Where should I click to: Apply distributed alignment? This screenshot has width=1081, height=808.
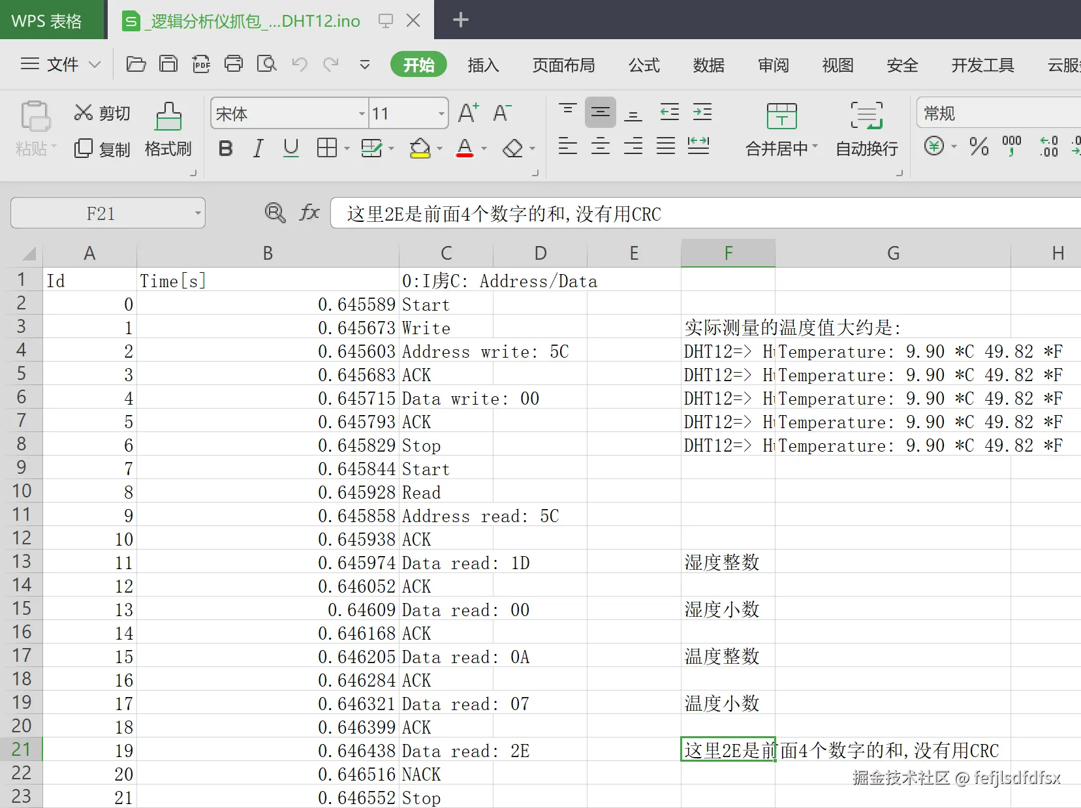[x=698, y=146]
